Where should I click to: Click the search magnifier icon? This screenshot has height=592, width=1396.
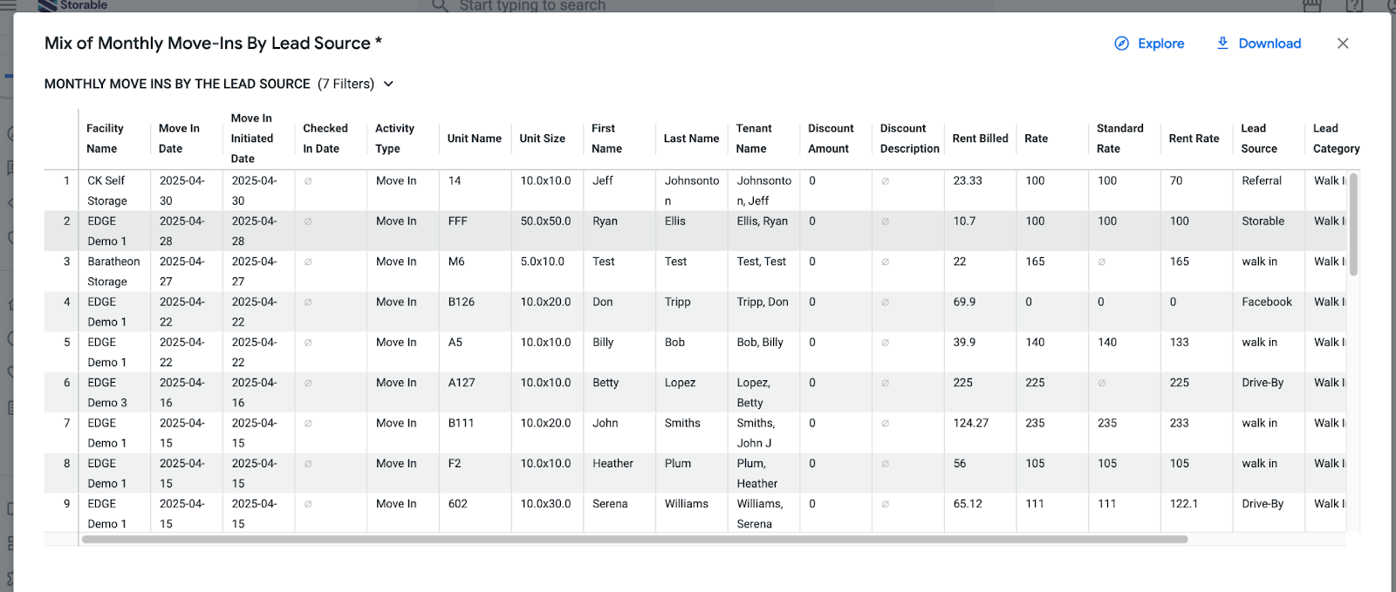click(x=441, y=5)
